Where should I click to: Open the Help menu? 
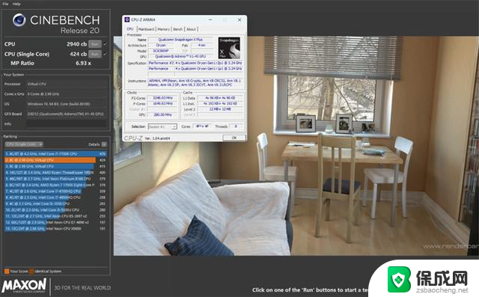[16, 4]
